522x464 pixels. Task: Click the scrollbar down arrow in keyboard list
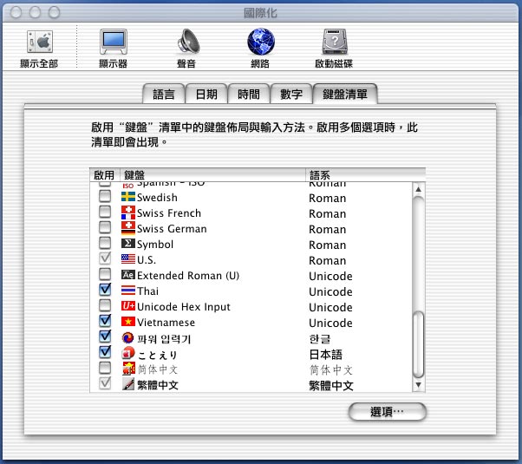419,384
